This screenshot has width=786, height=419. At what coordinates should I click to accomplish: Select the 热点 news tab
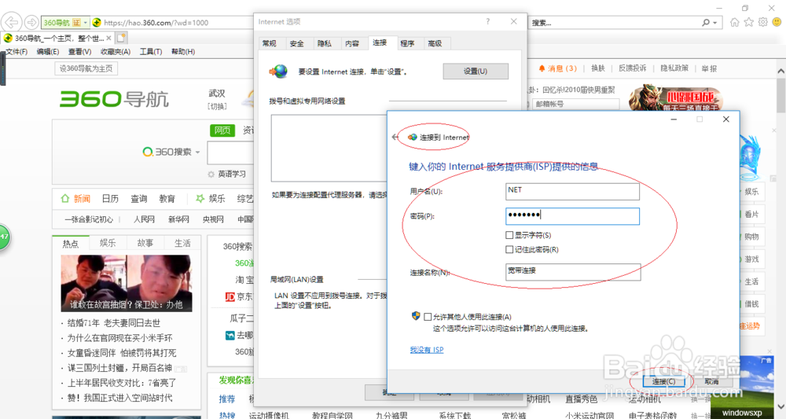tap(70, 243)
